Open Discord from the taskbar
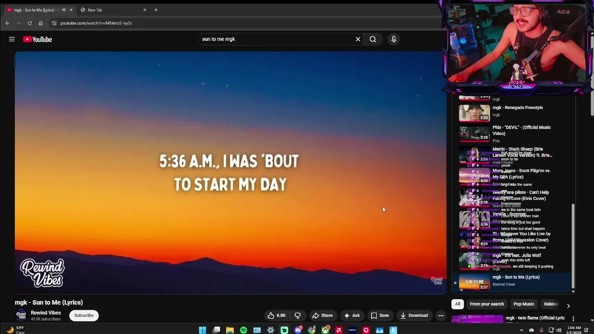This screenshot has height=334, width=594. coord(298,330)
